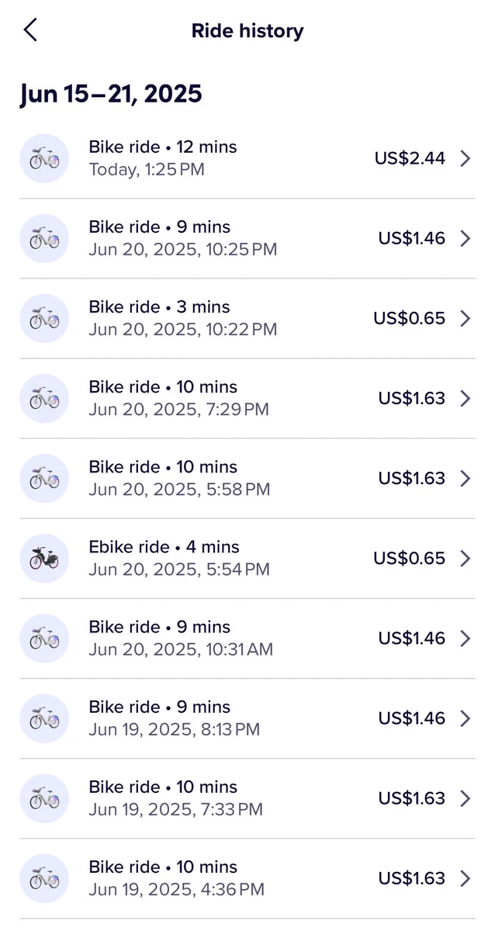Tap bike icon for Jun 20 7:29 PM ride
This screenshot has height=931, width=495.
(44, 398)
